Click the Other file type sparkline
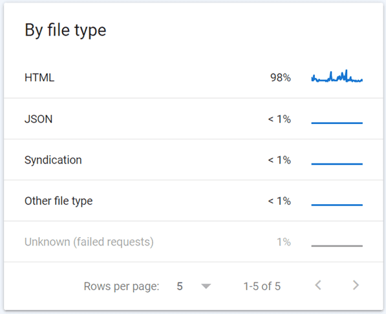The height and width of the screenshot is (314, 386). click(x=337, y=205)
